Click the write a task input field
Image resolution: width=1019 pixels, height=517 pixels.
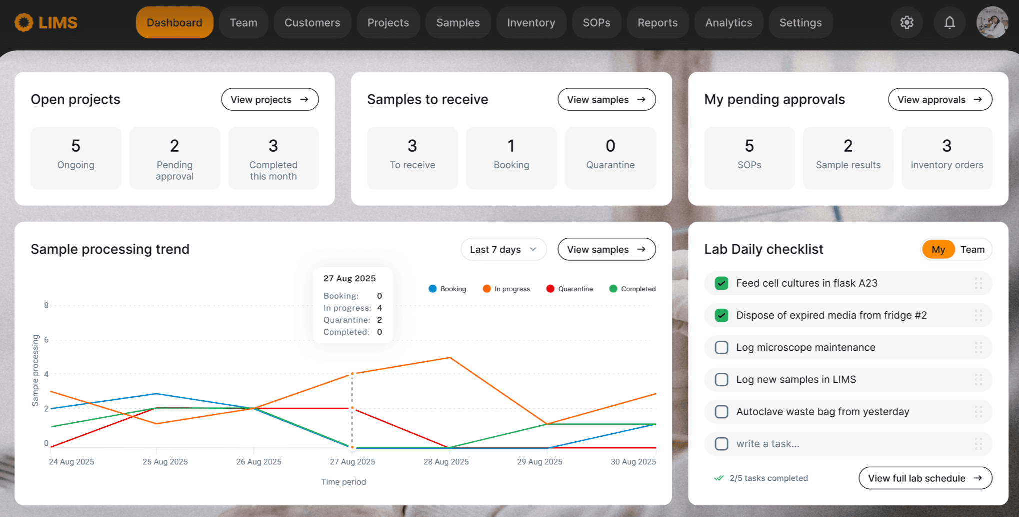[x=850, y=444]
